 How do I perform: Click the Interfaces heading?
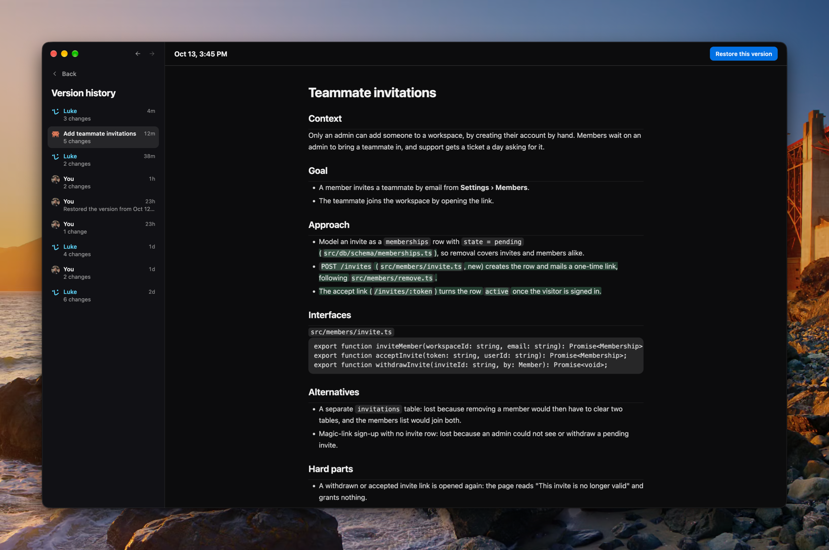pyautogui.click(x=330, y=315)
